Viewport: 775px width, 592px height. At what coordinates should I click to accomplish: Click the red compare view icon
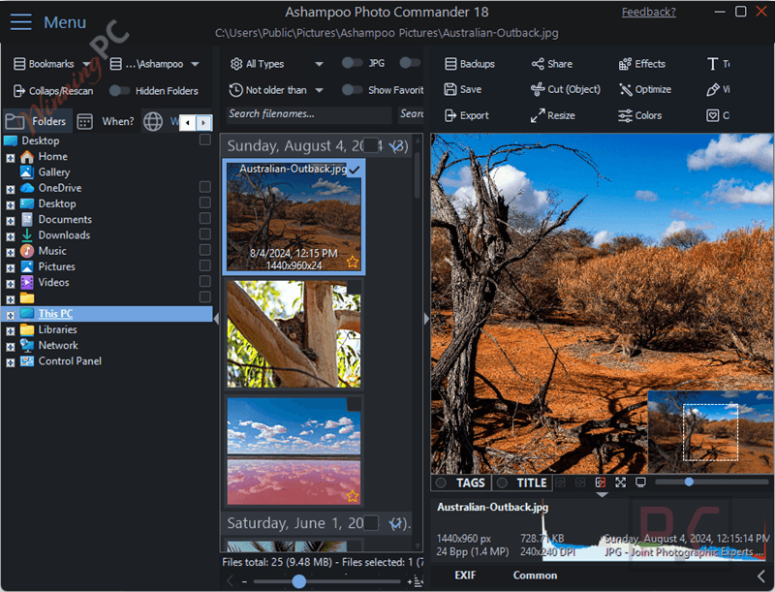point(601,483)
